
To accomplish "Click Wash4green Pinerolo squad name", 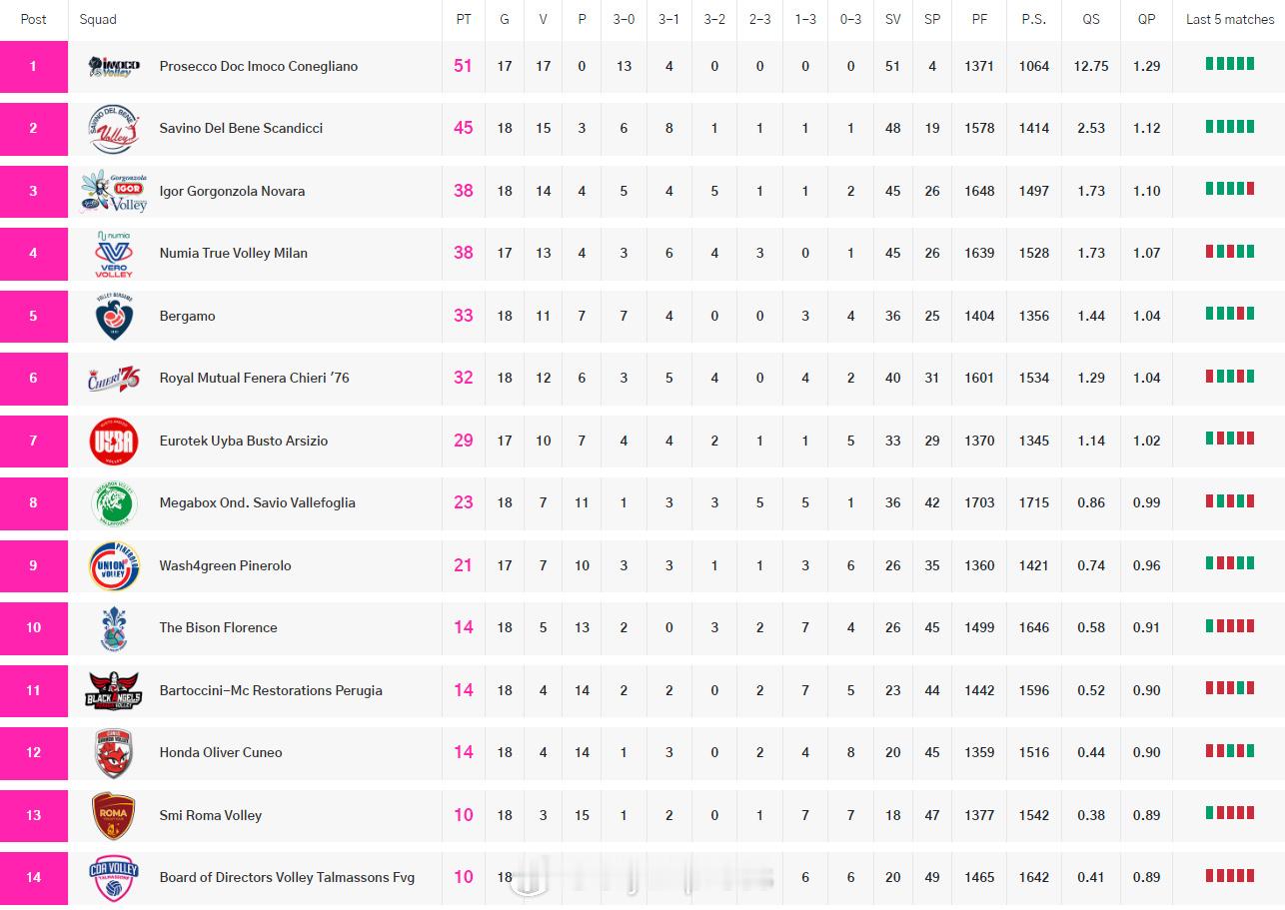I will tap(226, 565).
